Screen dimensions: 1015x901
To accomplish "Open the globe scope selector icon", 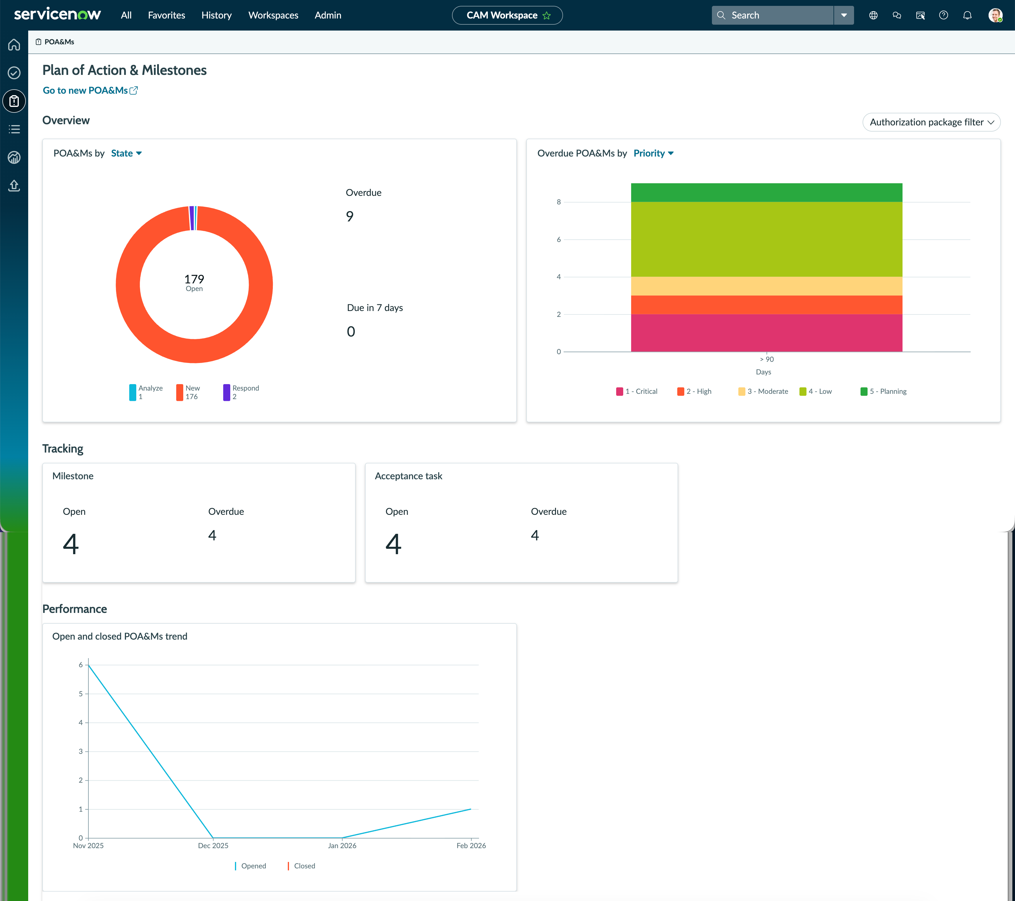I will [x=873, y=15].
